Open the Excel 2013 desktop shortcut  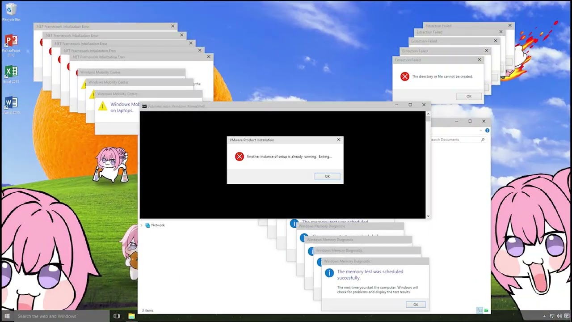click(x=11, y=74)
